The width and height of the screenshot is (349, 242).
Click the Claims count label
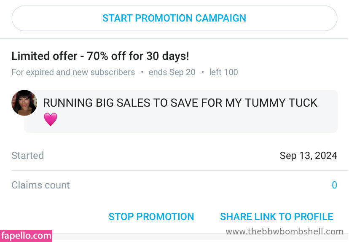40,185
